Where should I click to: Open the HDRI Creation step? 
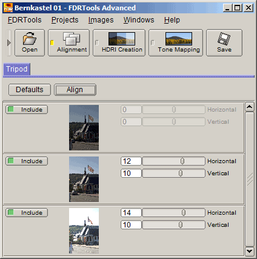tap(119, 42)
